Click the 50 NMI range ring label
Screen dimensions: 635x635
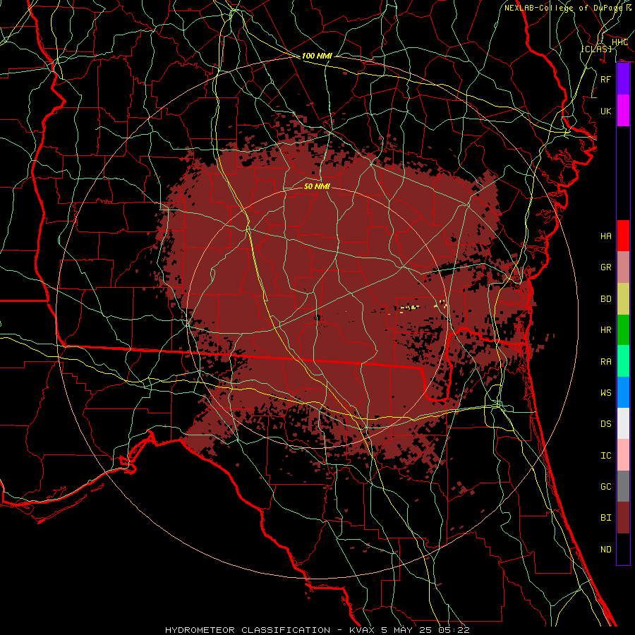[317, 186]
